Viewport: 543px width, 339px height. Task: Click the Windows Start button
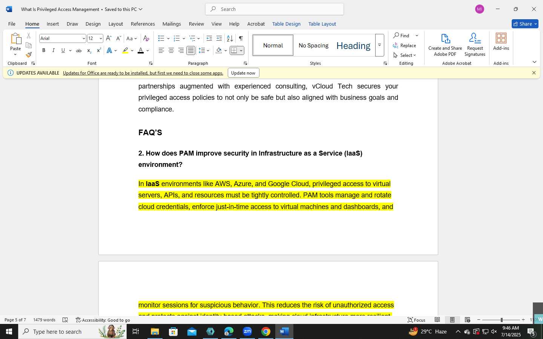pos(9,331)
